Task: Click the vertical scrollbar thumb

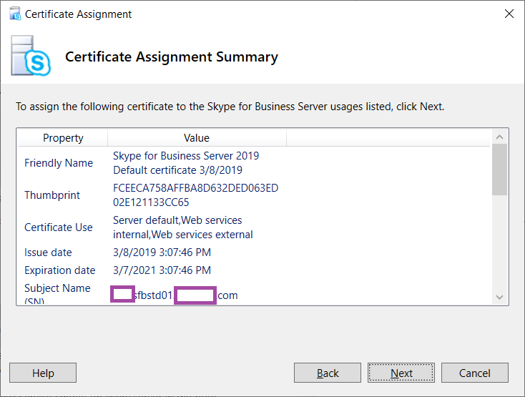Action: (499, 170)
